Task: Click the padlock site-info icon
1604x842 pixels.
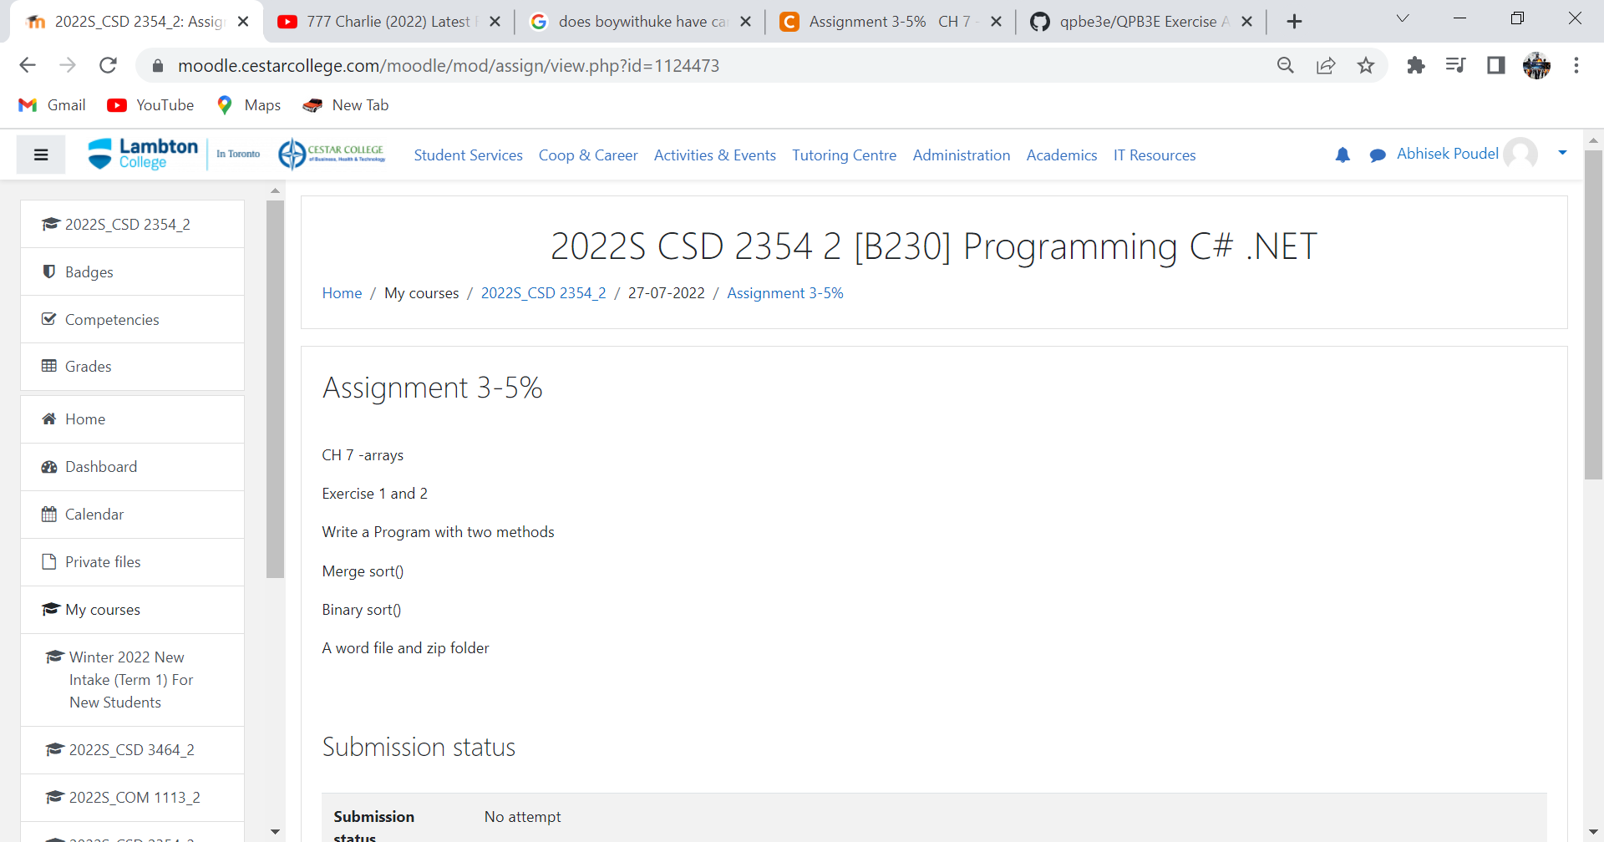Action: tap(157, 65)
